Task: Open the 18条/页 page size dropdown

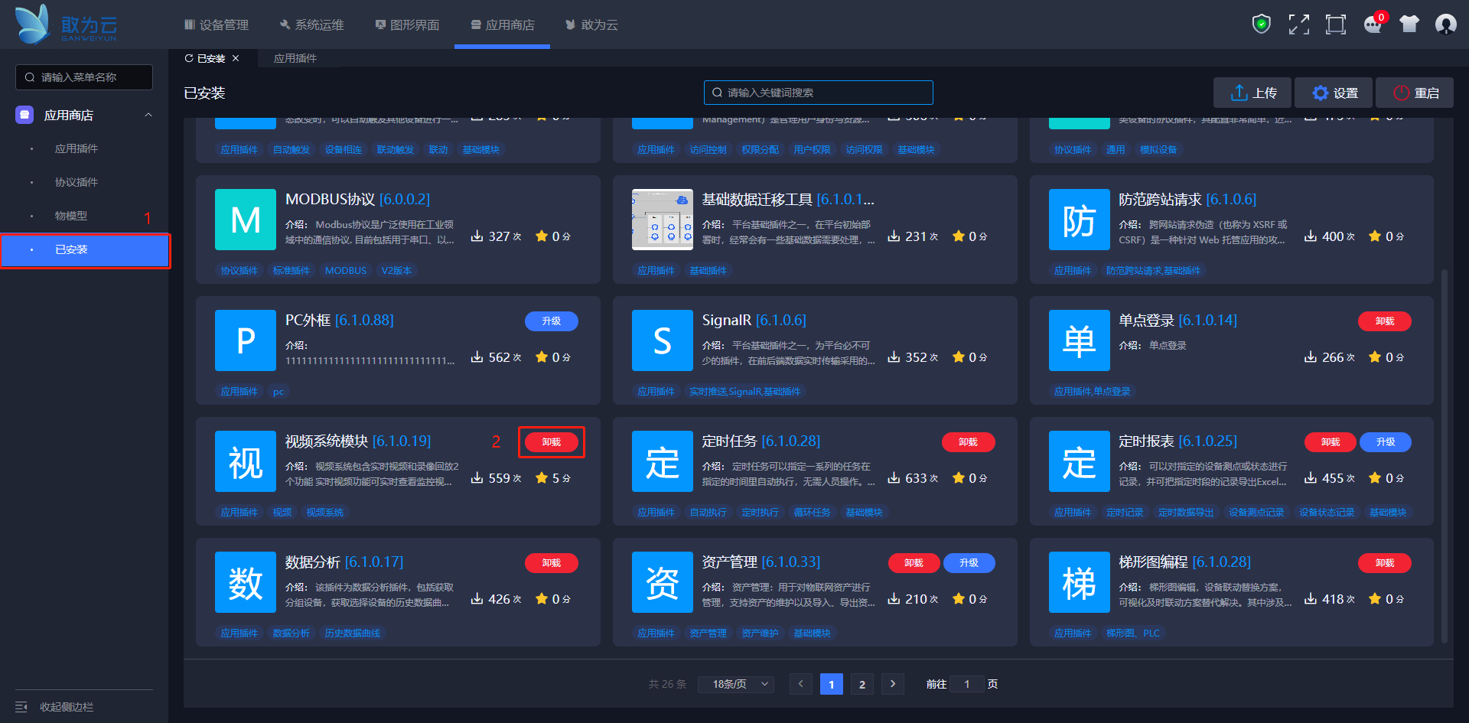Action: tap(736, 684)
